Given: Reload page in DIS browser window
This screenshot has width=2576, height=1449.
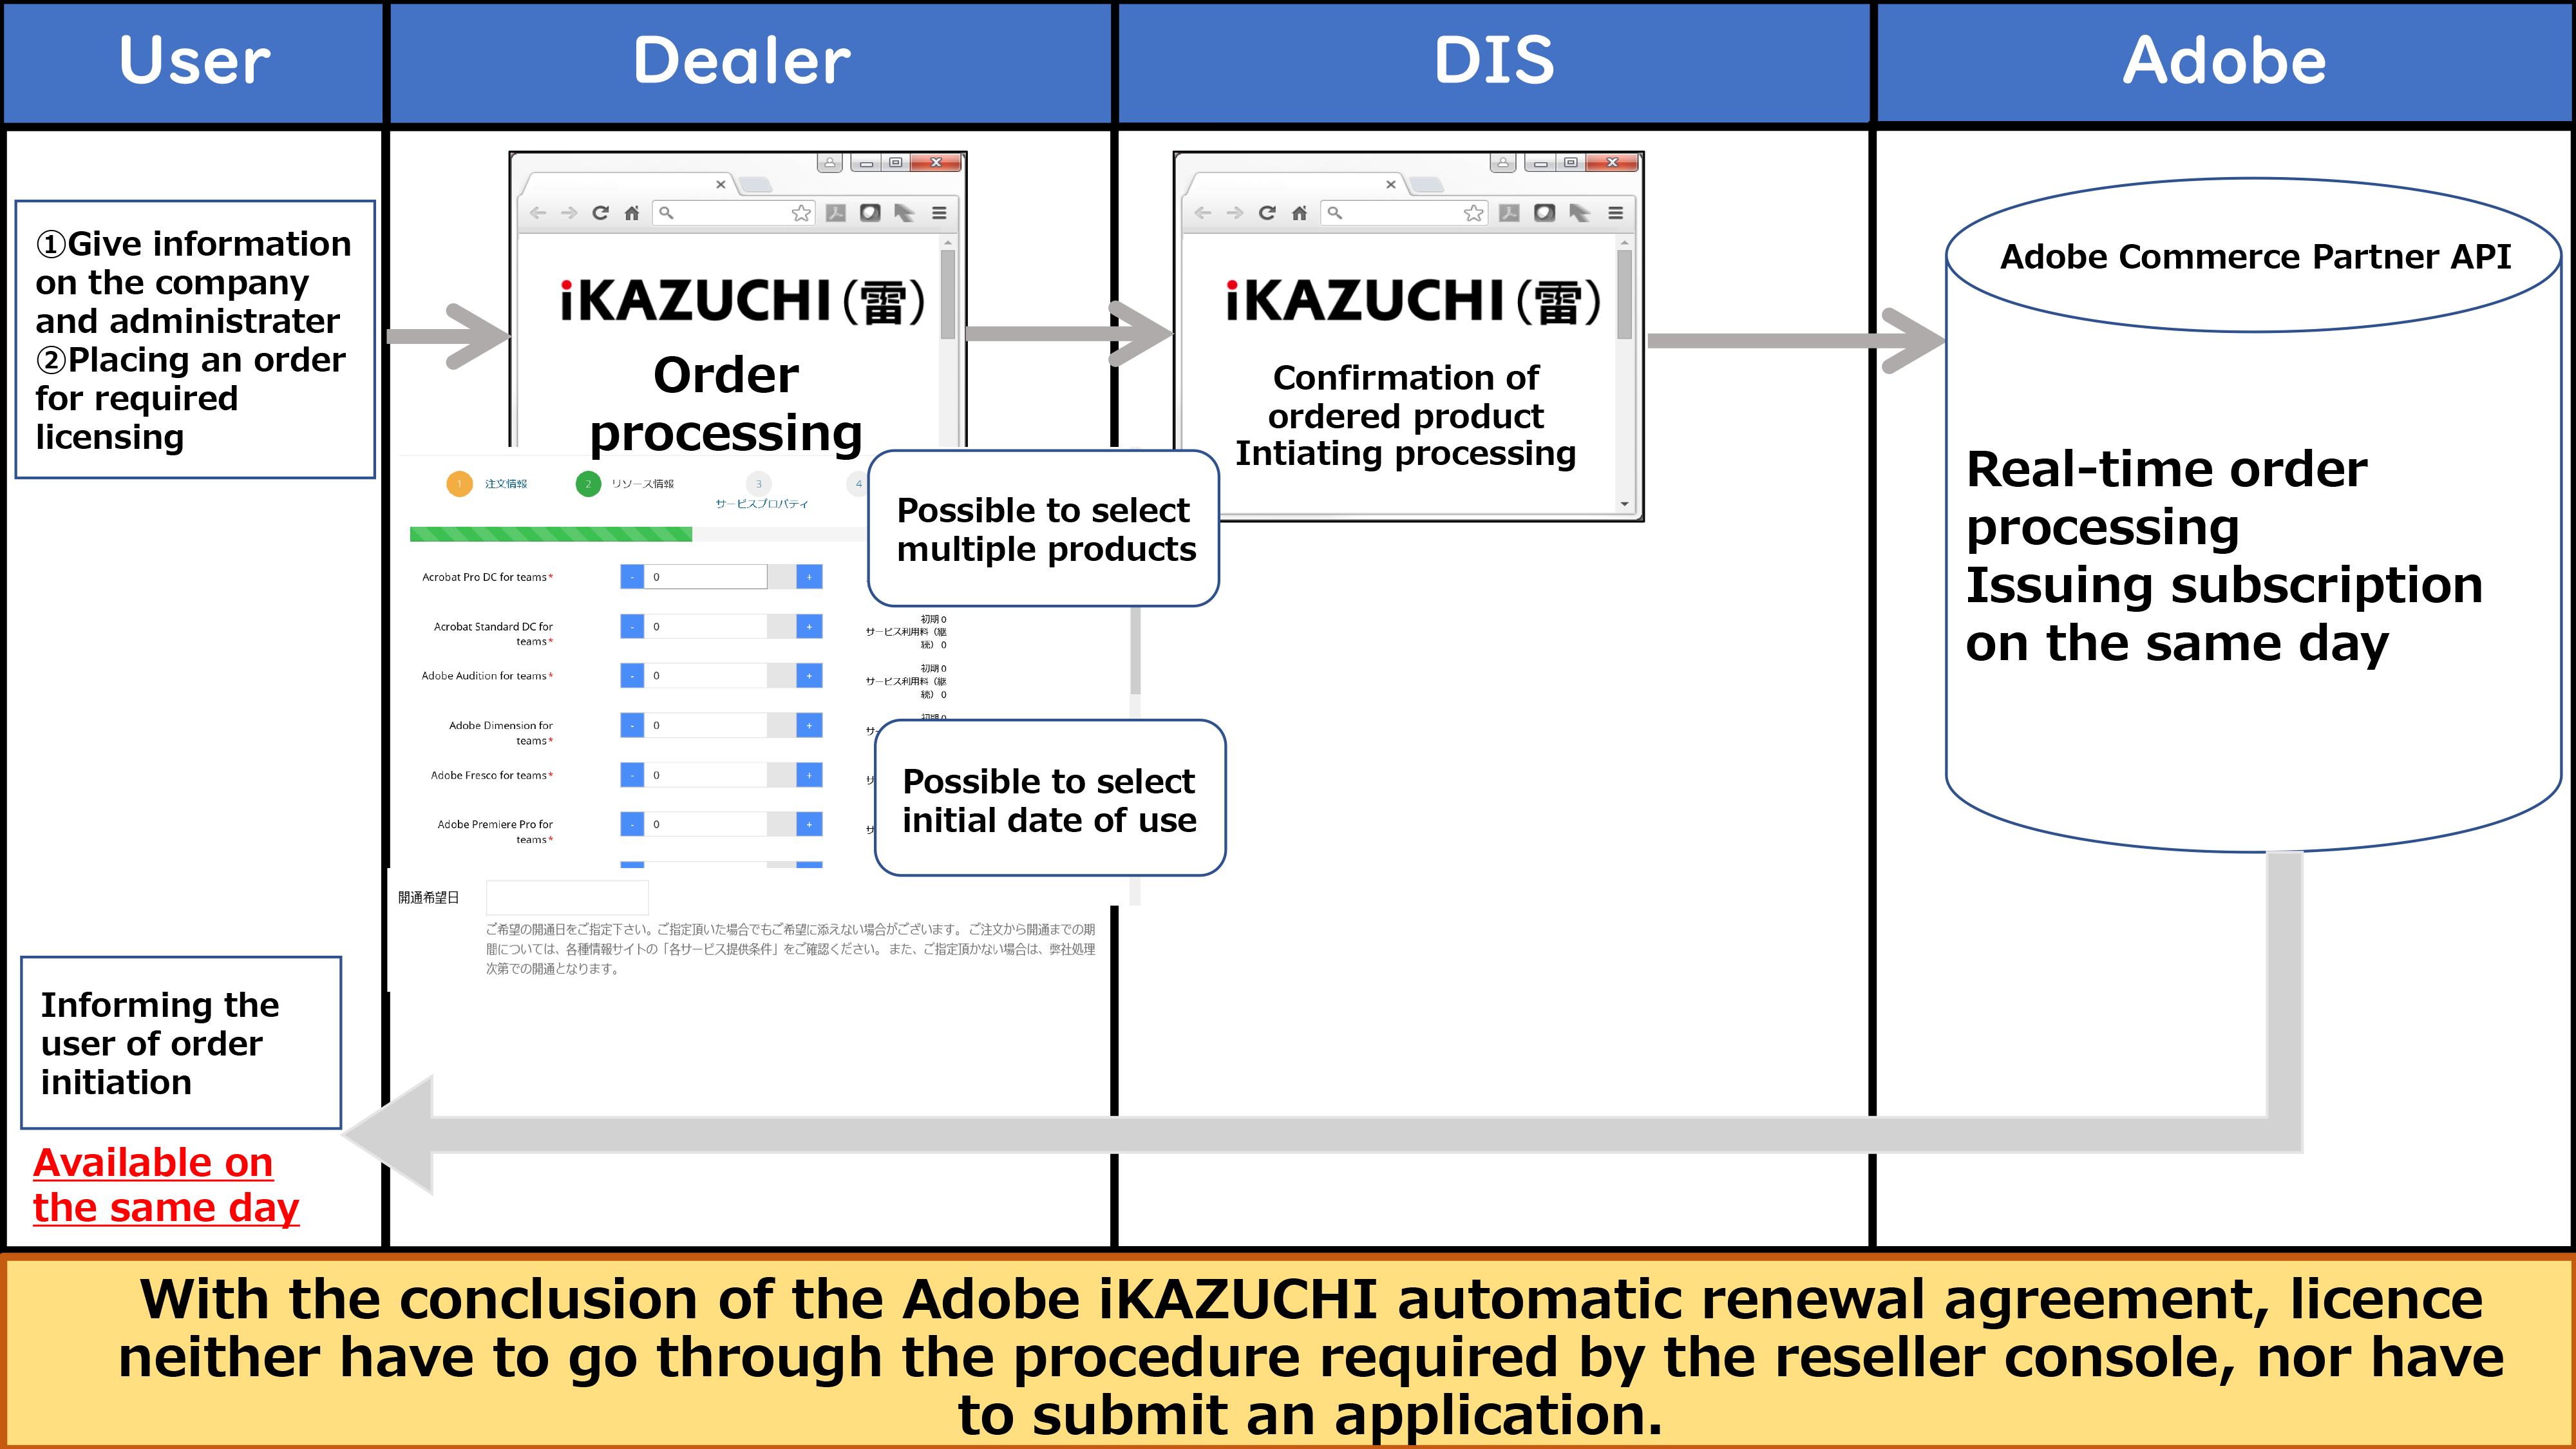Looking at the screenshot, I should click(1267, 213).
